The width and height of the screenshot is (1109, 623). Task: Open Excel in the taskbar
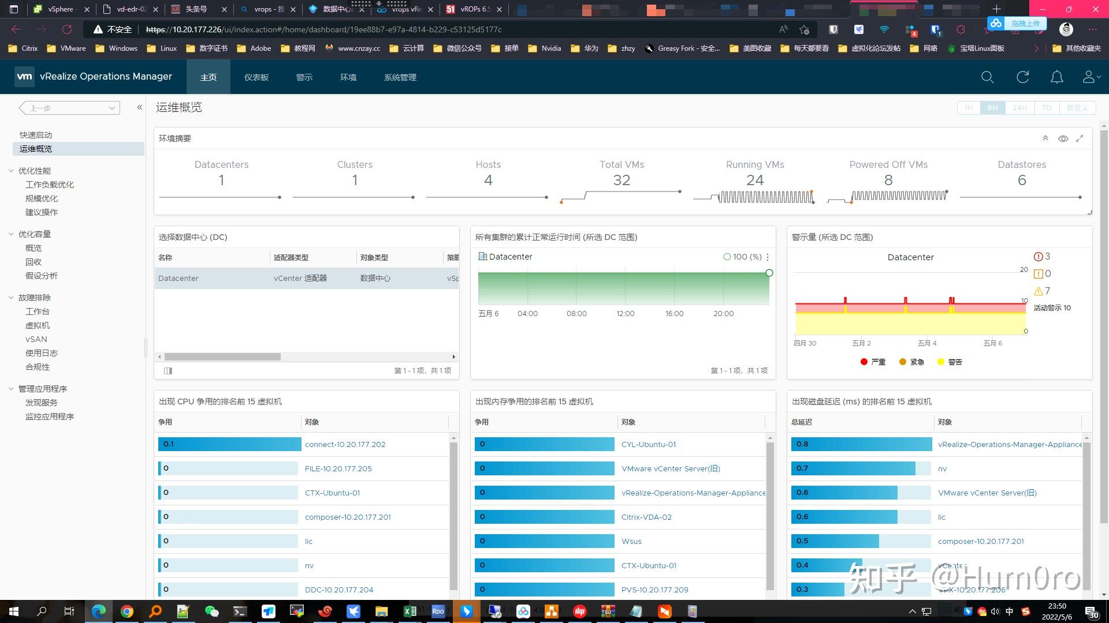410,611
